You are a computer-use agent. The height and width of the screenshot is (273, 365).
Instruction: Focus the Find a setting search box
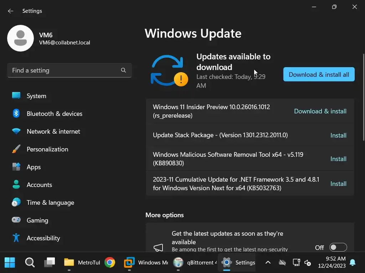tap(70, 70)
